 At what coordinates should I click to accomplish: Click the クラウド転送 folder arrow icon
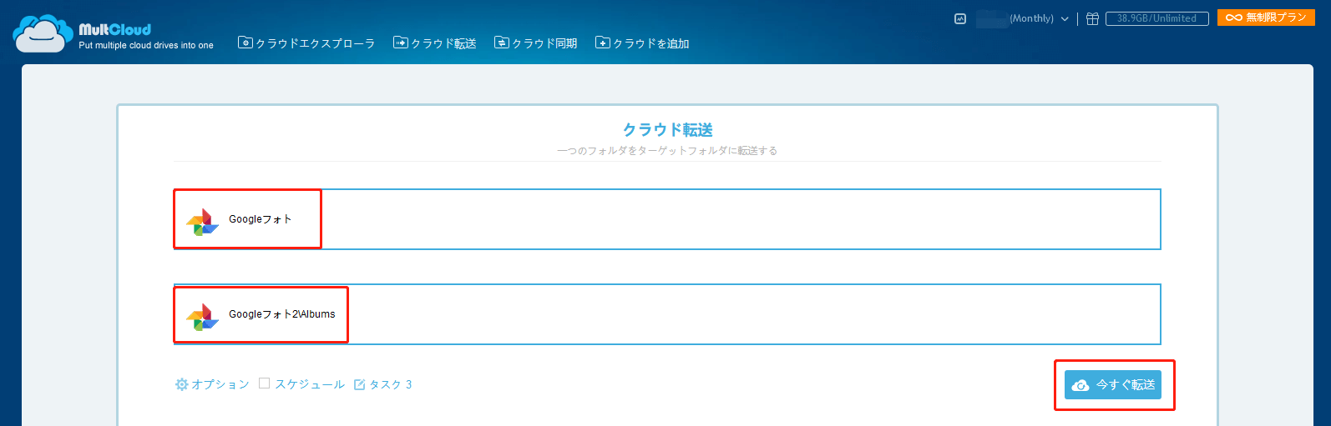pyautogui.click(x=401, y=43)
